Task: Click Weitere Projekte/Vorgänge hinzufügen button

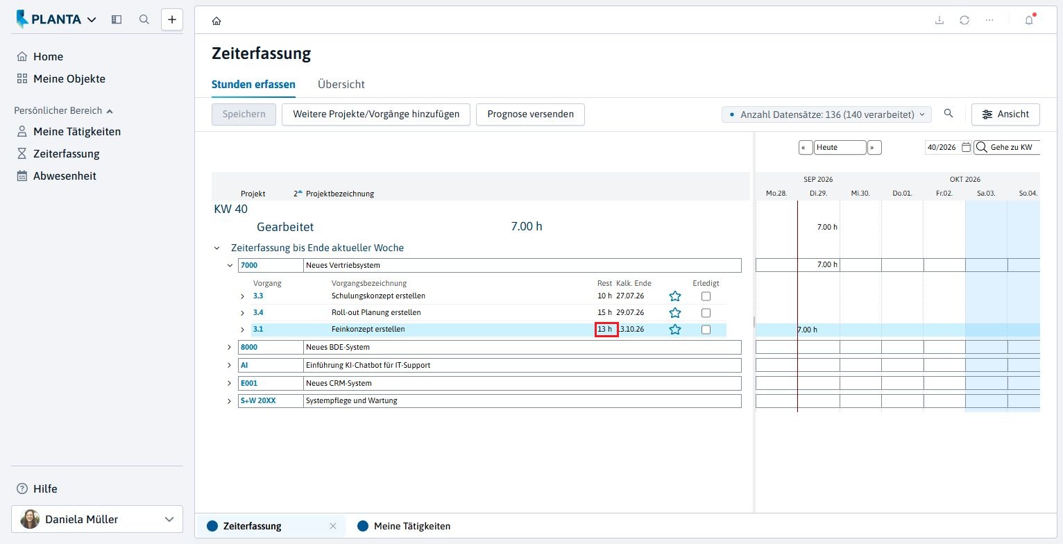Action: pos(376,114)
